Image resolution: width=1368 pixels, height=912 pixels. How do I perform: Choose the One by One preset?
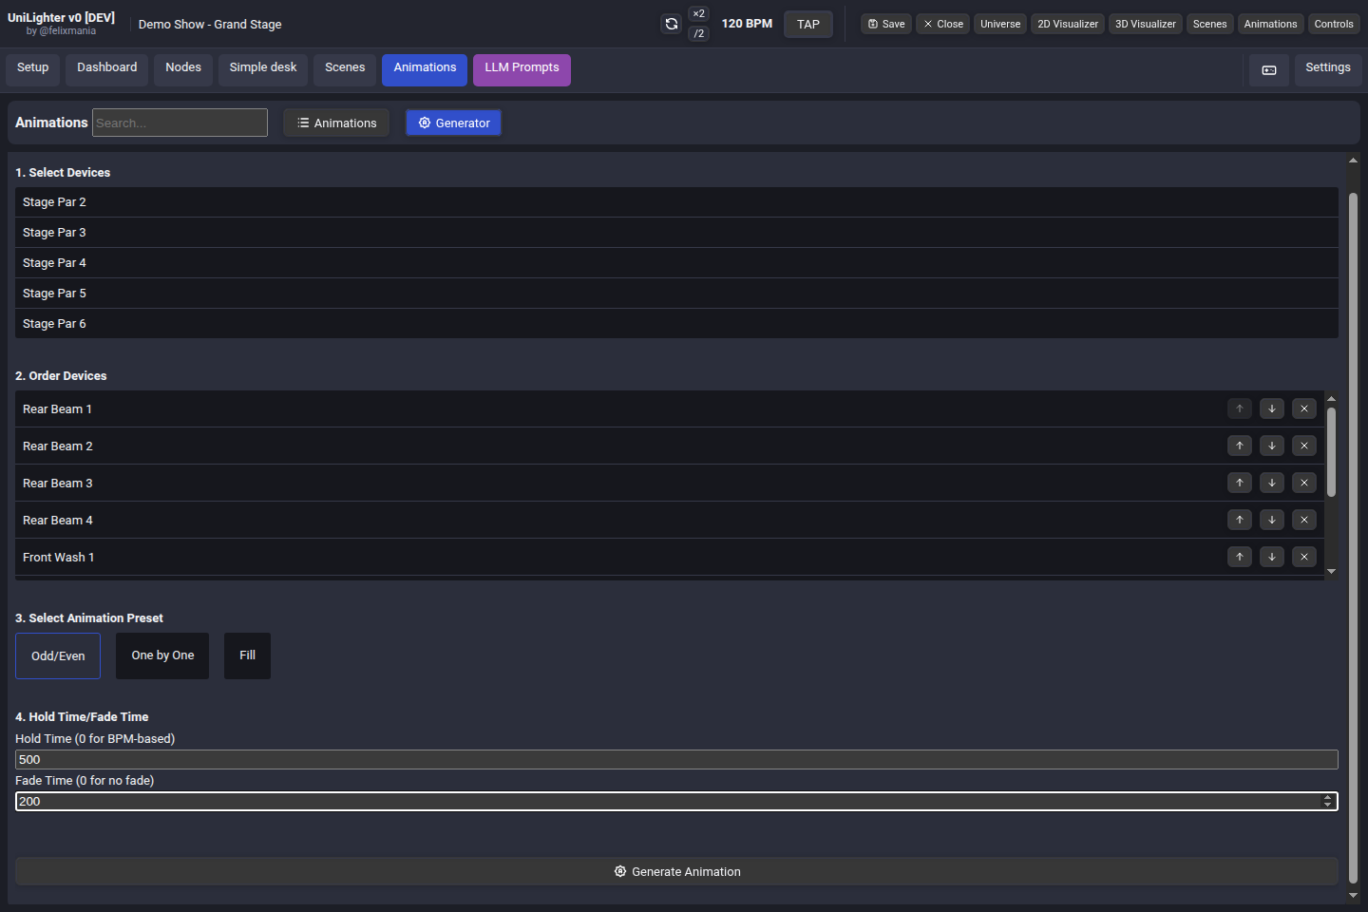(162, 655)
